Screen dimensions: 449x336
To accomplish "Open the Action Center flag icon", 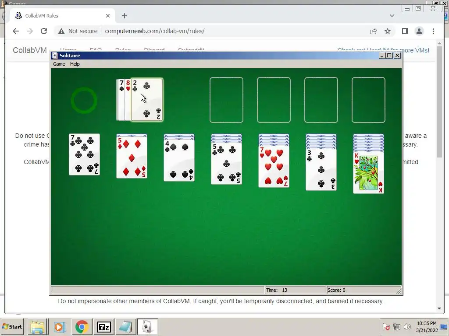I will pyautogui.click(x=386, y=326).
